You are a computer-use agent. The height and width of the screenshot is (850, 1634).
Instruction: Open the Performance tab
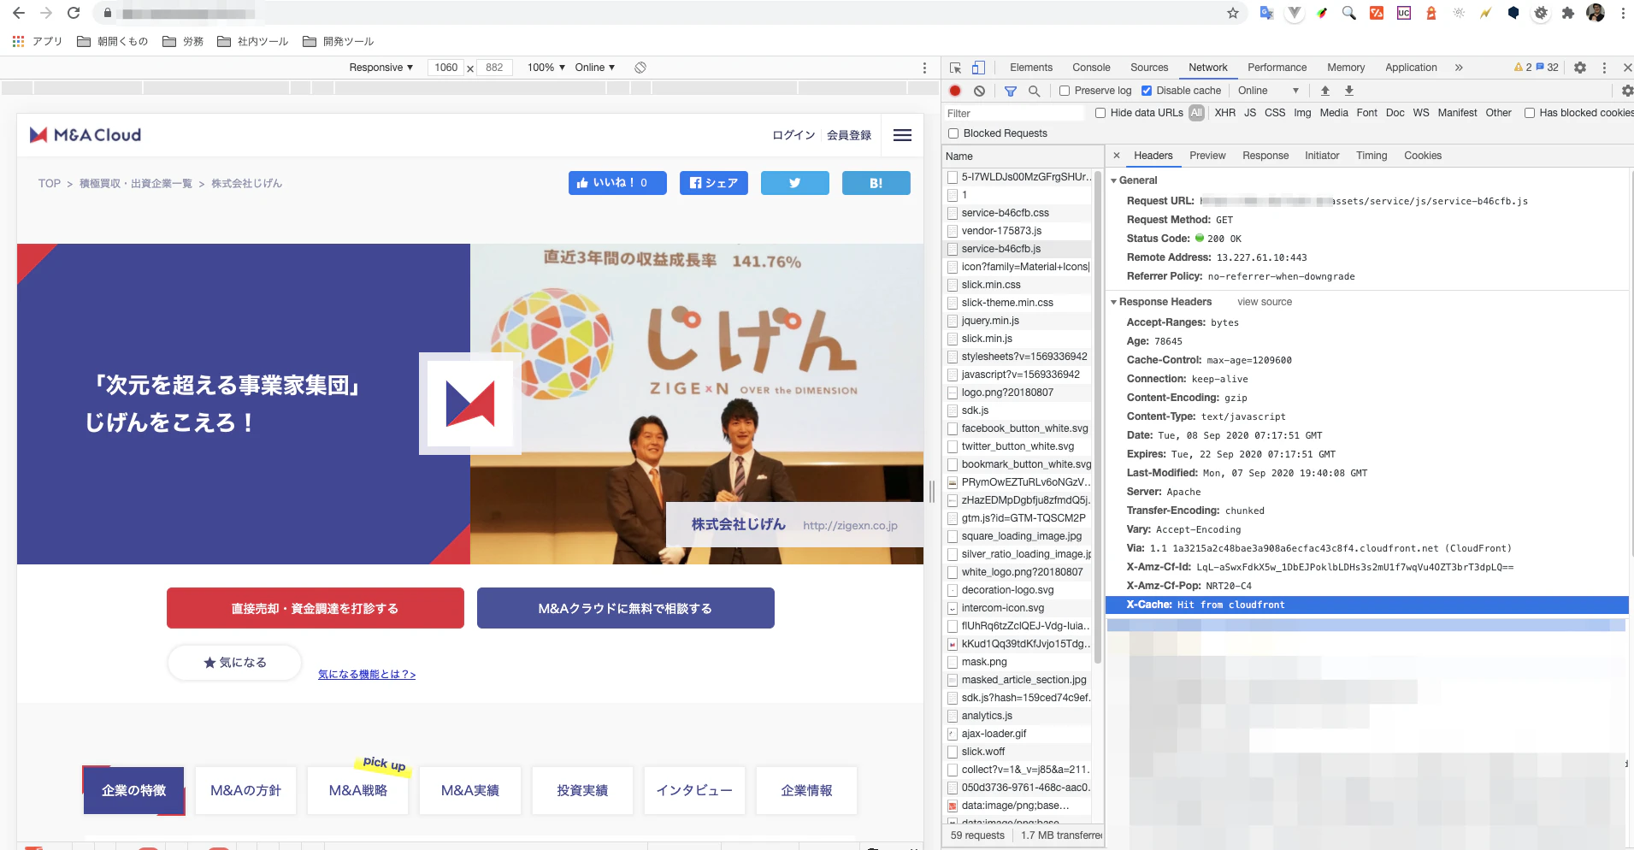pyautogui.click(x=1277, y=68)
